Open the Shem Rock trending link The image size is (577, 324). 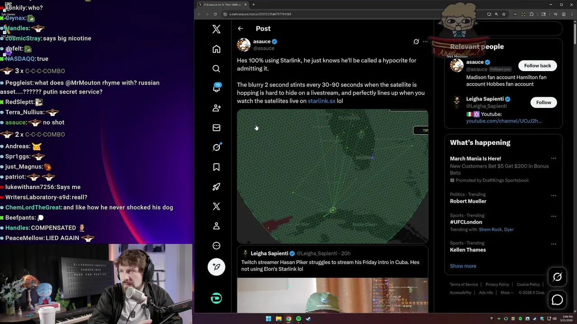click(490, 229)
